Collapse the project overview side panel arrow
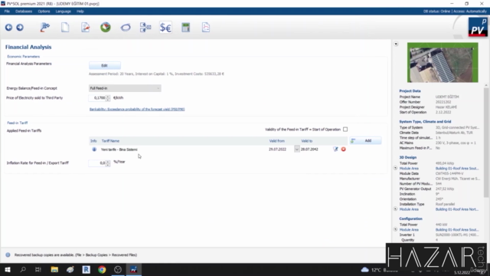 396,44
